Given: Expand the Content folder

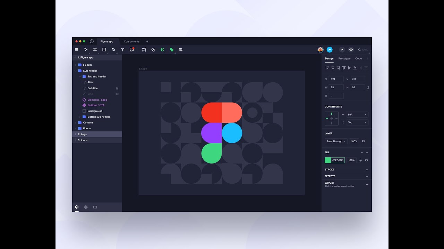Looking at the screenshot, I should point(75,123).
